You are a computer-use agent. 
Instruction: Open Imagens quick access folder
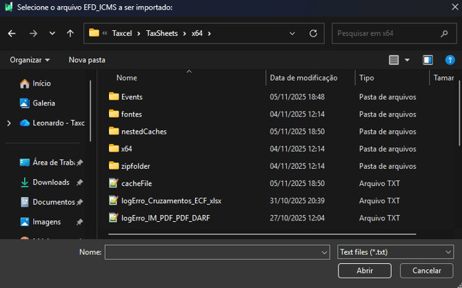click(41, 222)
